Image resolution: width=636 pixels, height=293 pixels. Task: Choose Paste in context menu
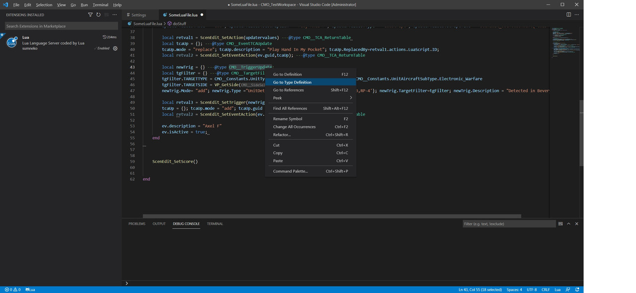(311, 161)
